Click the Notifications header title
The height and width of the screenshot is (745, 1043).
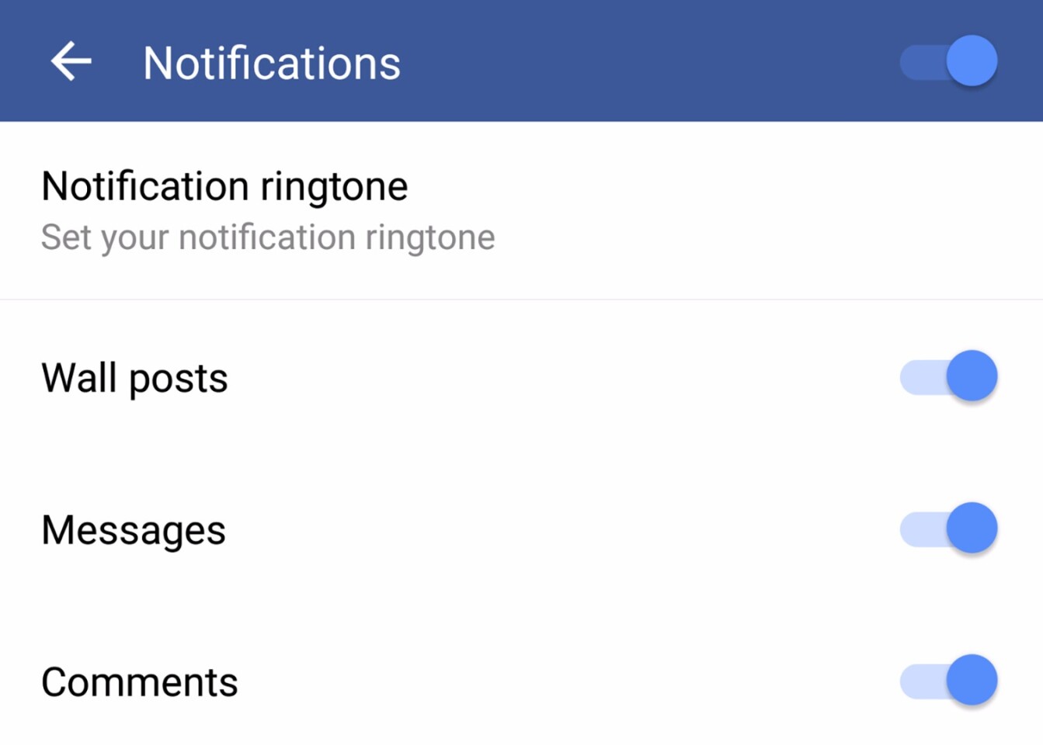[x=272, y=63]
